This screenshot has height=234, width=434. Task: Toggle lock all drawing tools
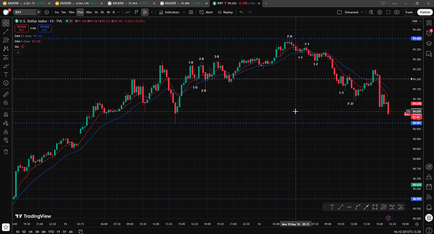(6, 132)
